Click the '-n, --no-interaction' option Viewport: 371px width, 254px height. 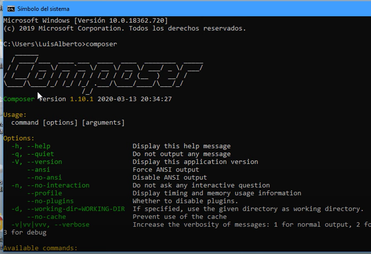tap(51, 185)
